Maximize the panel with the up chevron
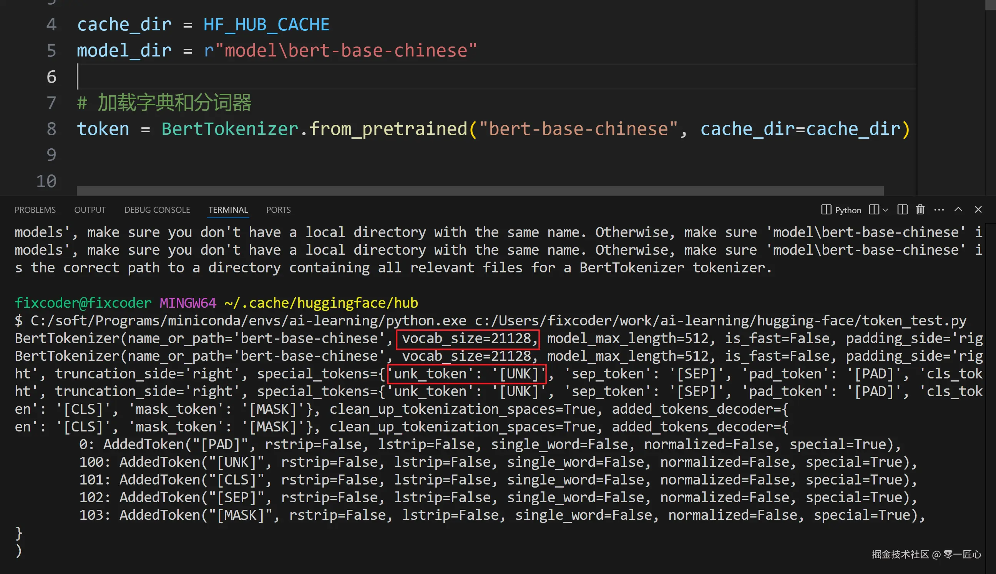 pos(958,209)
